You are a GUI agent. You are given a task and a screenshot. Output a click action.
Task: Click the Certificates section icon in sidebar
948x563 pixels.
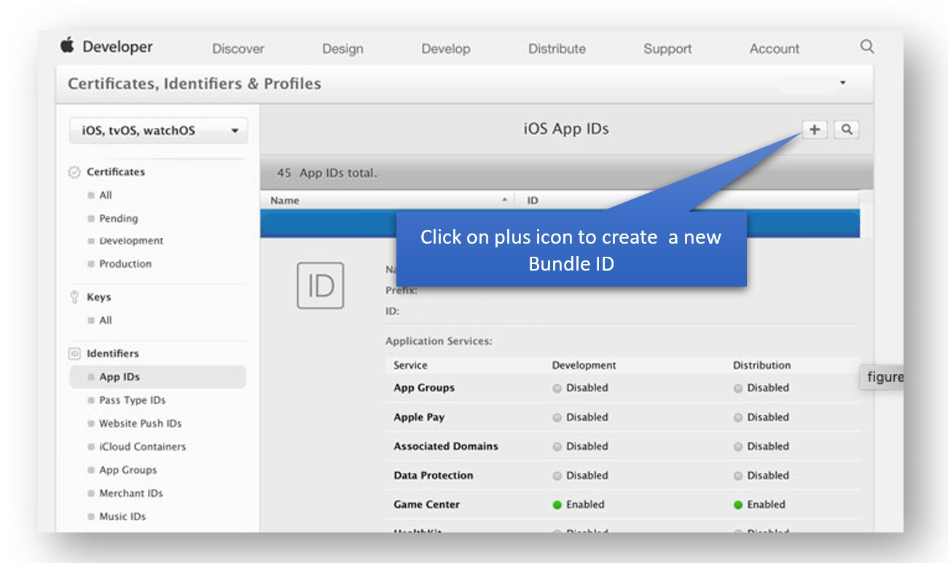74,172
